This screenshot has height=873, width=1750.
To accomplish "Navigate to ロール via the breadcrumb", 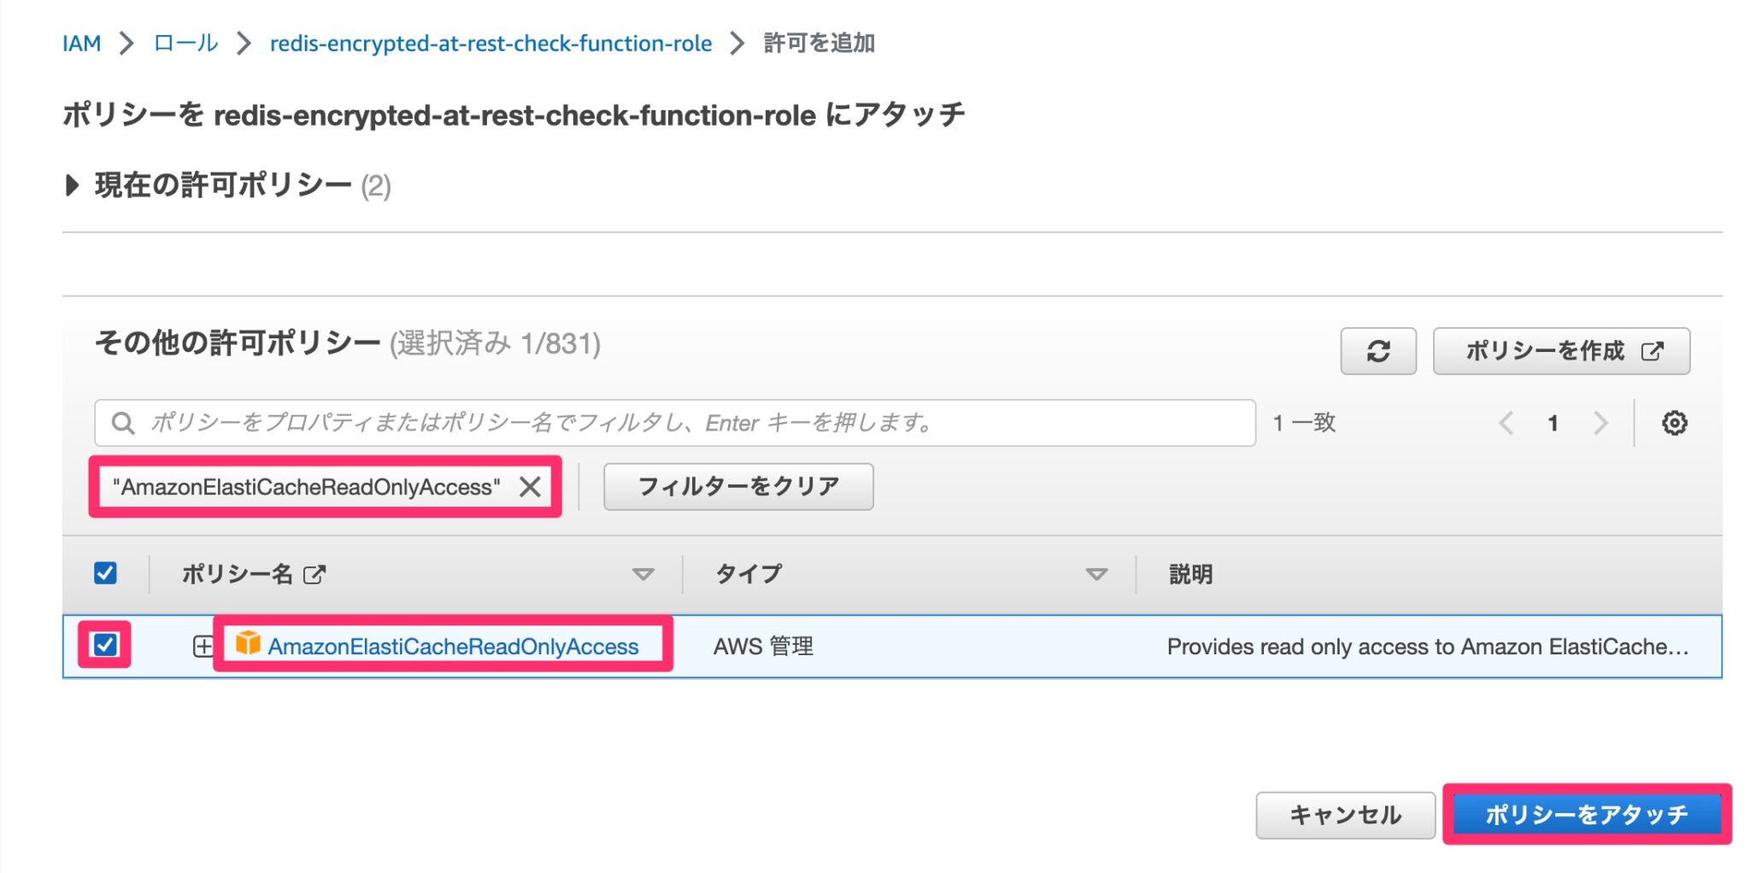I will click(x=184, y=42).
